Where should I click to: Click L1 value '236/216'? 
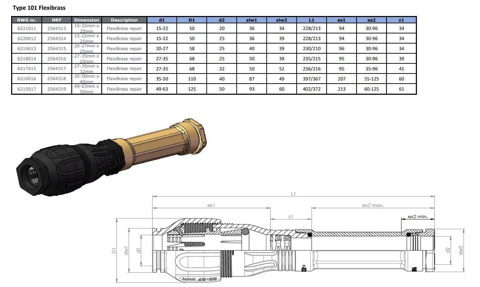point(312,69)
